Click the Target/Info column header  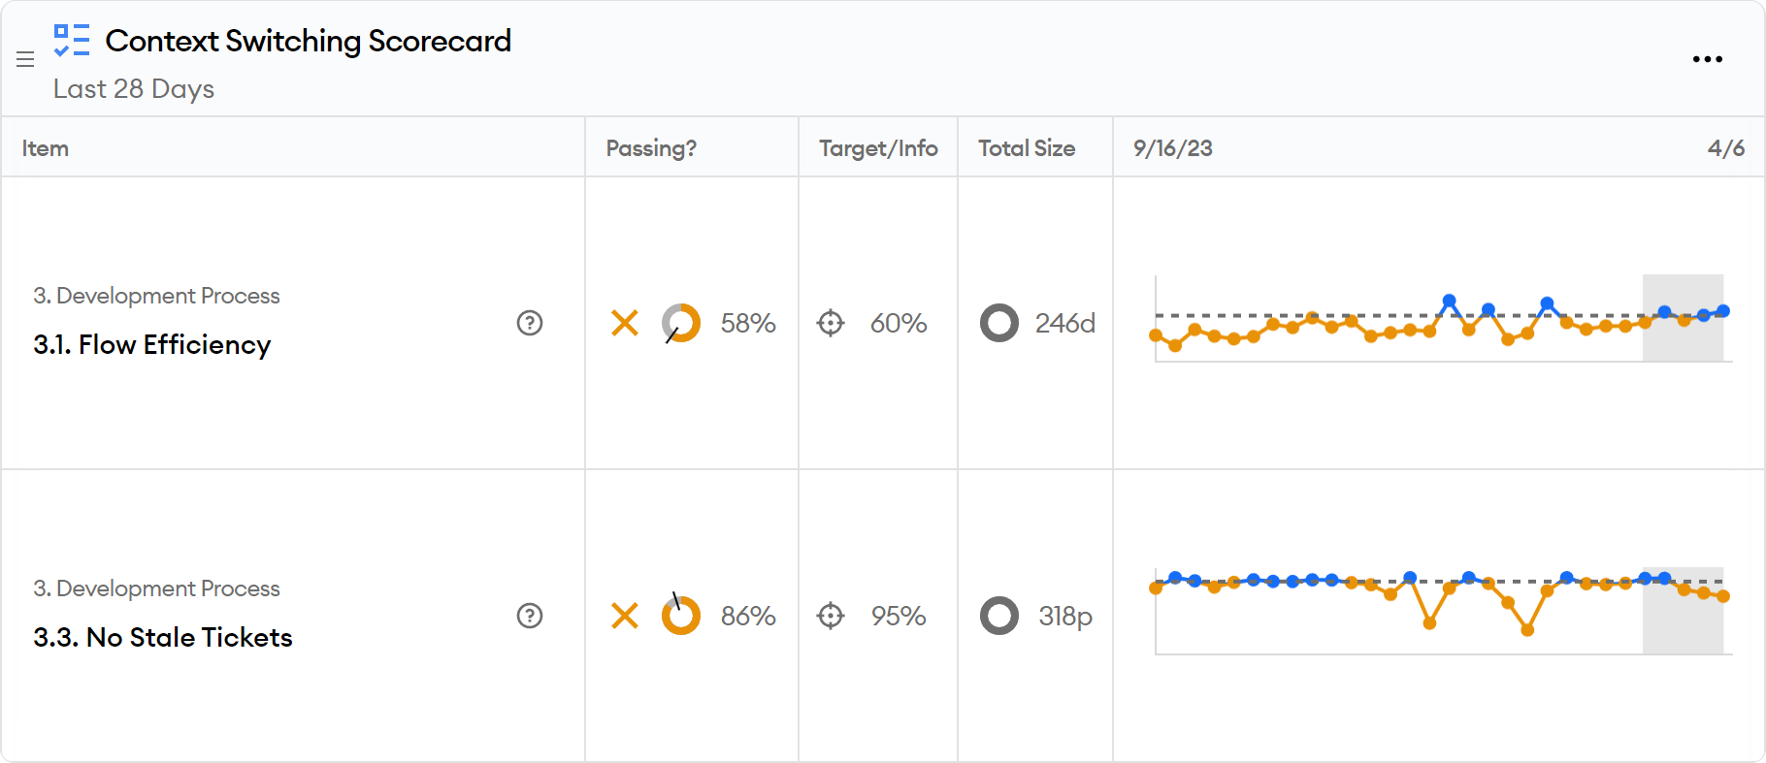(x=878, y=148)
